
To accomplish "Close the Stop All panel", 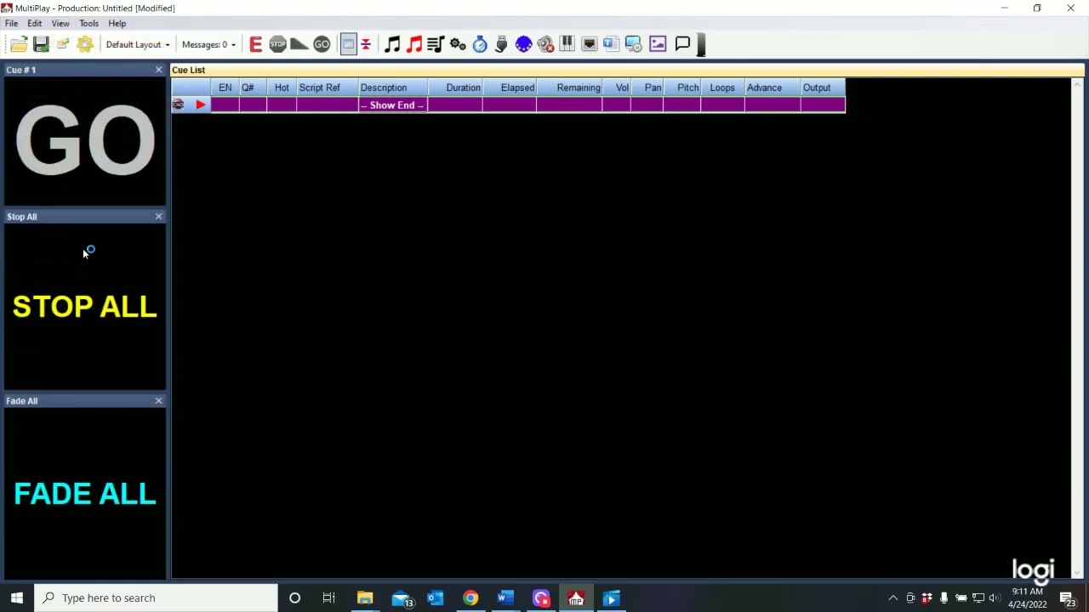I will [158, 217].
